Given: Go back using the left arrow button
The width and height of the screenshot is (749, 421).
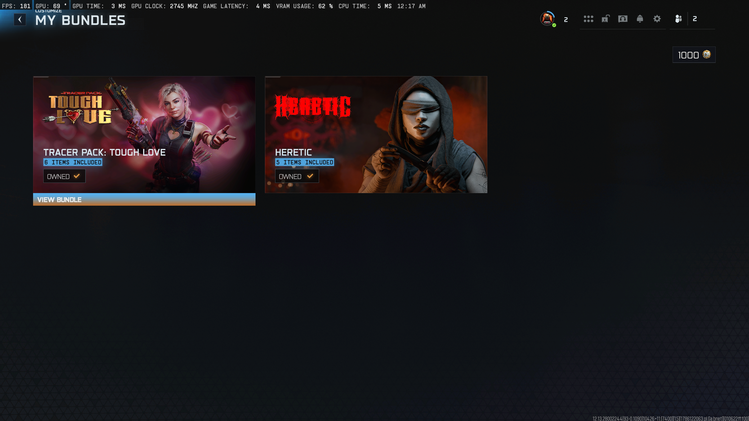Looking at the screenshot, I should 20,20.
